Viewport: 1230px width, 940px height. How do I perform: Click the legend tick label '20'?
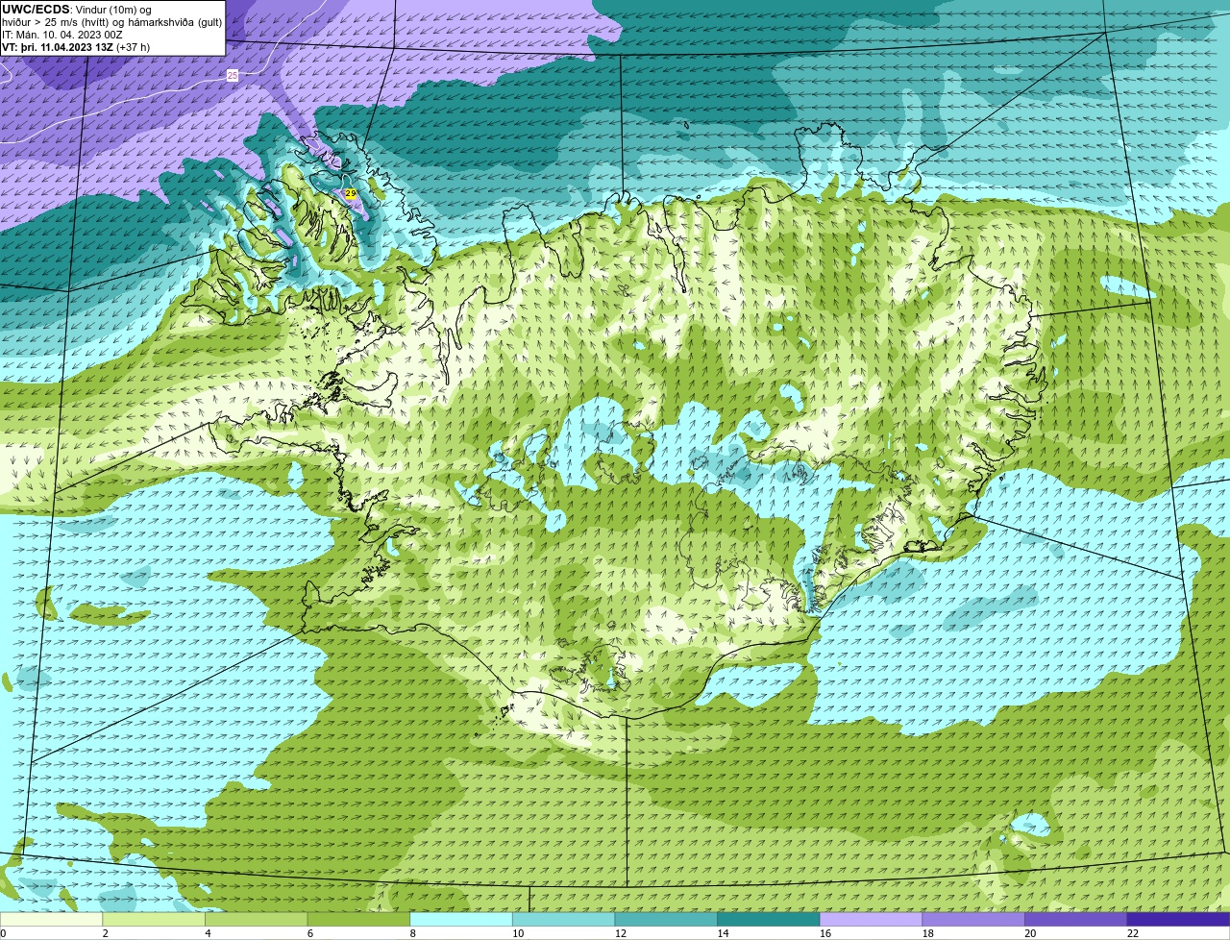[x=1030, y=933]
